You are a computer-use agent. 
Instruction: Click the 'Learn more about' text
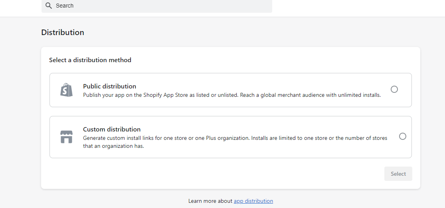coord(210,201)
